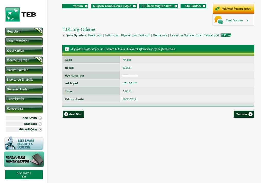Click the Yardım button

tap(75, 6)
